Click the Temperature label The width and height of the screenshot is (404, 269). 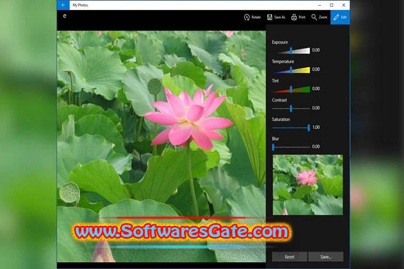pos(283,62)
